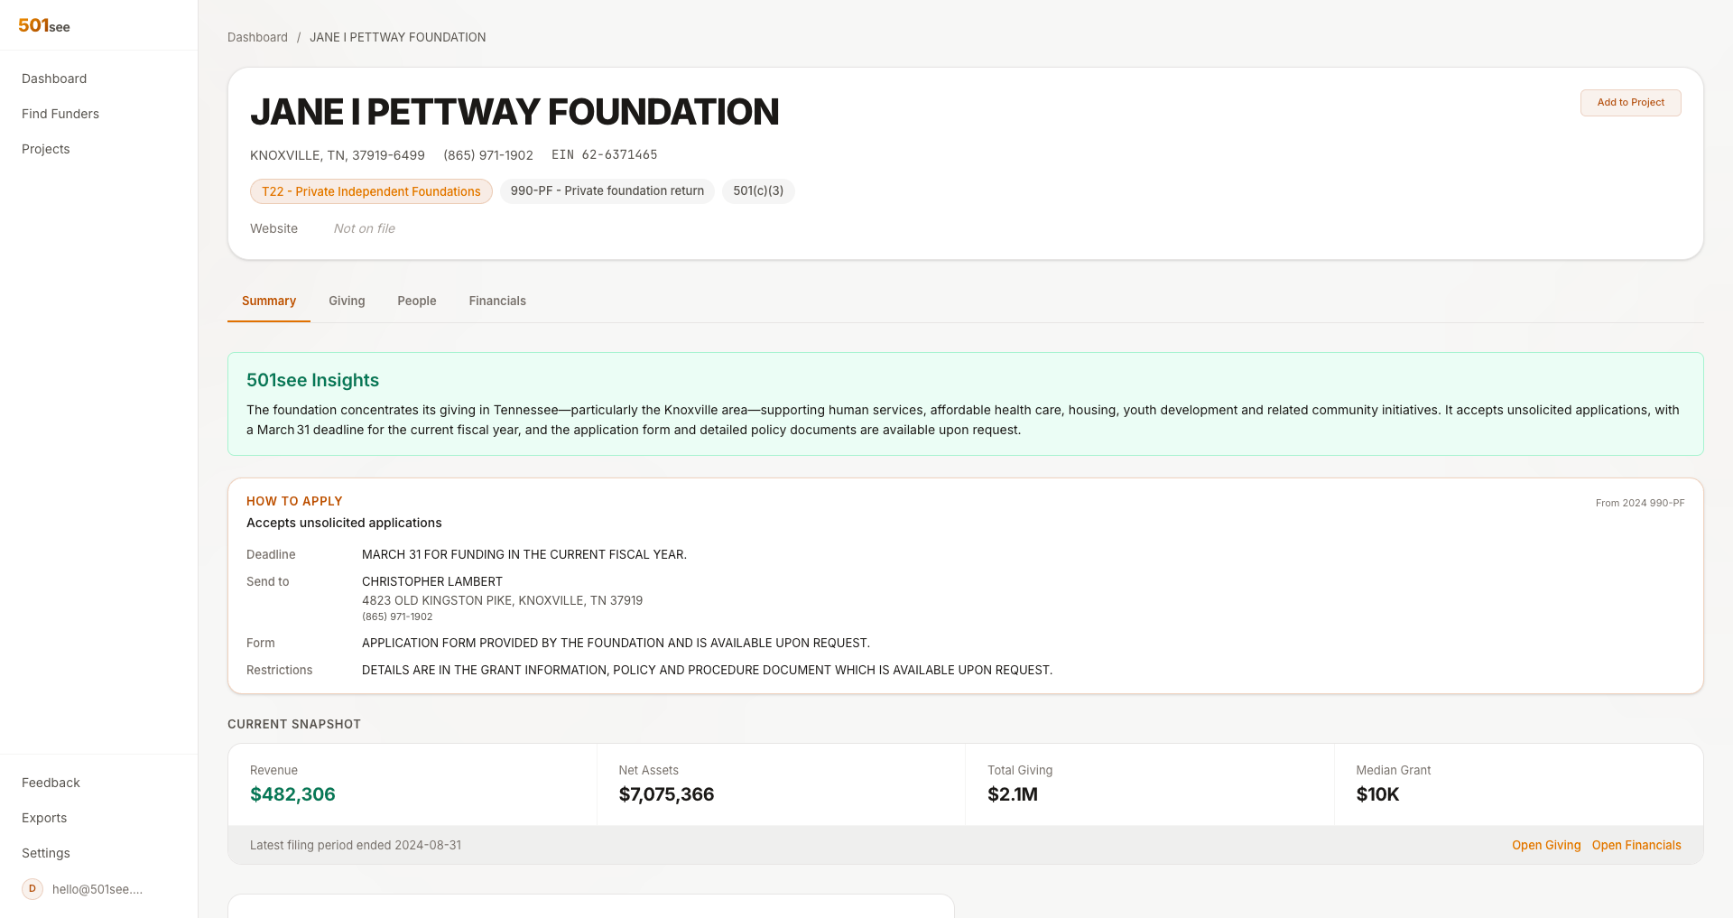Image resolution: width=1733 pixels, height=918 pixels.
Task: Click 'From 2024 990-PF' source label
Action: point(1640,503)
